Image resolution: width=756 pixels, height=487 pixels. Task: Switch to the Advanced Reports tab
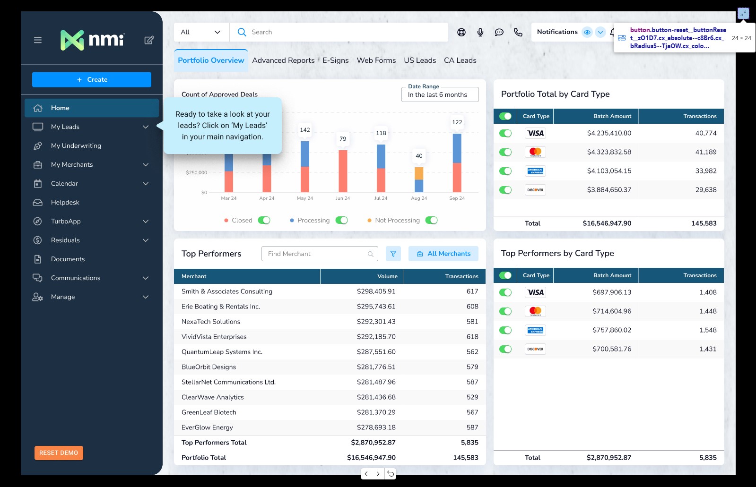click(x=283, y=60)
